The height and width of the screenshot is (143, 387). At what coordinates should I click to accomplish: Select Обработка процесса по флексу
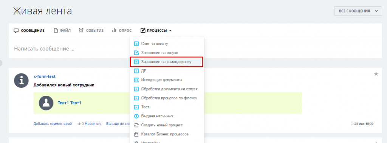167,98
